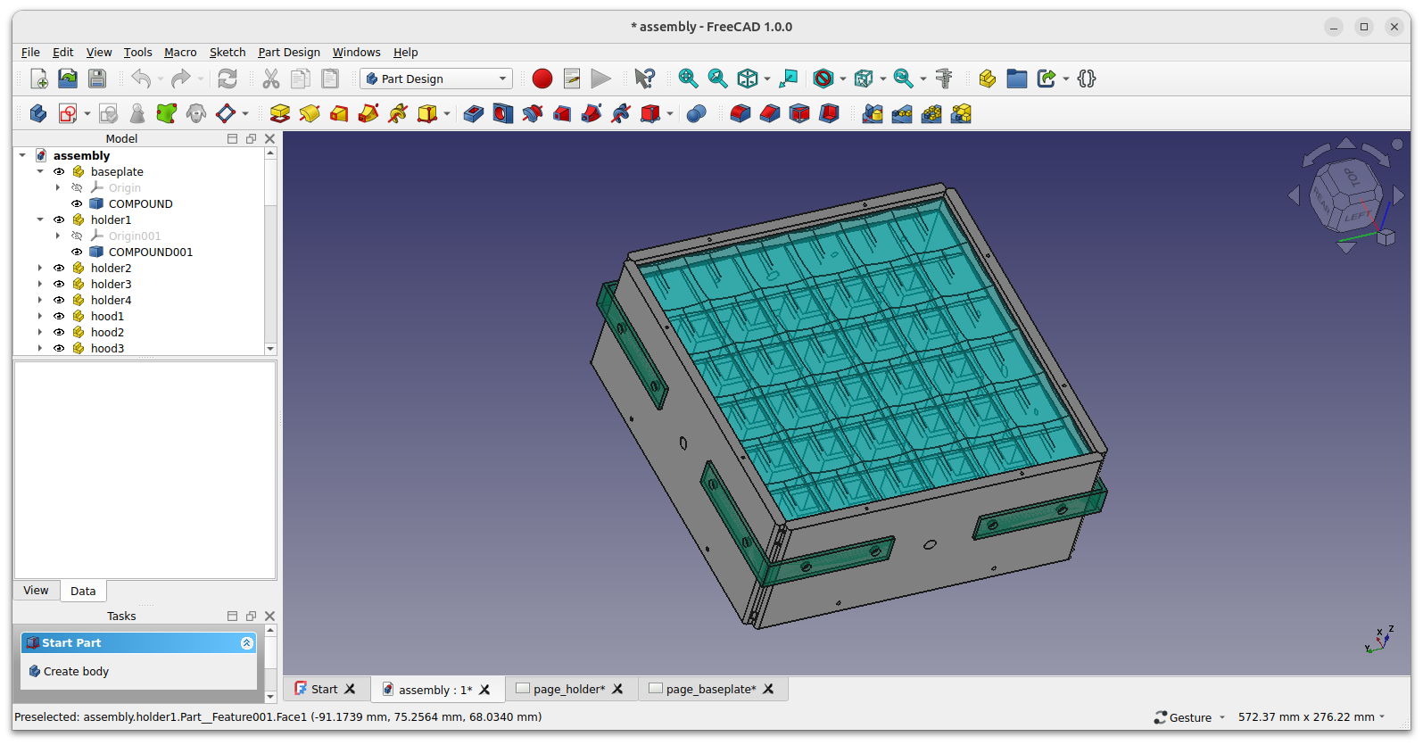Toggle visibility of baseplate
1423x745 pixels.
[x=59, y=171]
